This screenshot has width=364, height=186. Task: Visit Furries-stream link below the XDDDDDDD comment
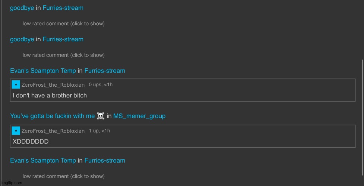105,161
